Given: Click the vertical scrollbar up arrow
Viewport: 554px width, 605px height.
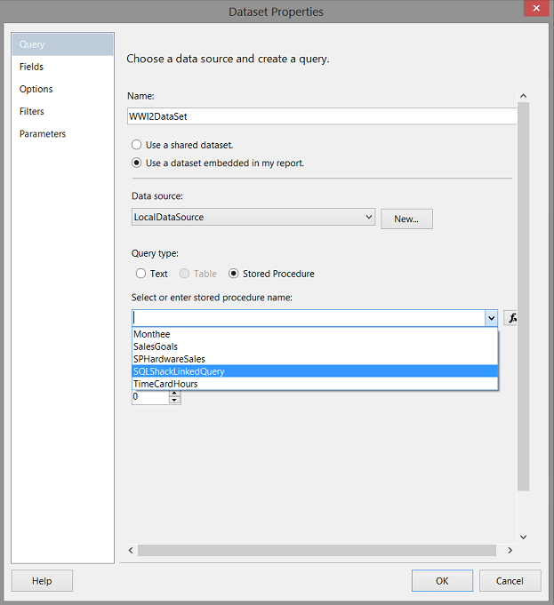Looking at the screenshot, I should click(x=523, y=96).
